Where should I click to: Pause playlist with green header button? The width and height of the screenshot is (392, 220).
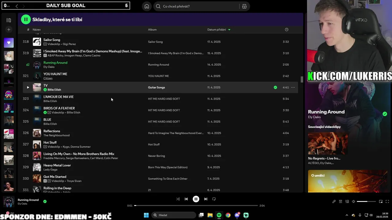(x=26, y=20)
